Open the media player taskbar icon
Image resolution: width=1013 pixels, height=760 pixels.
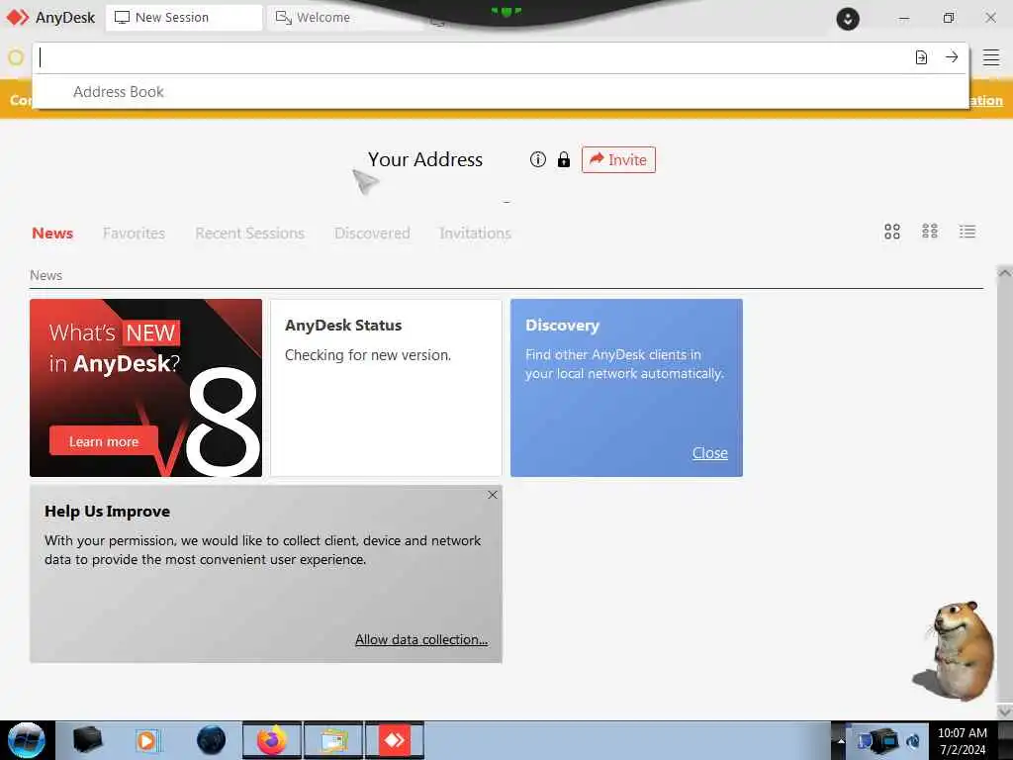[146, 740]
